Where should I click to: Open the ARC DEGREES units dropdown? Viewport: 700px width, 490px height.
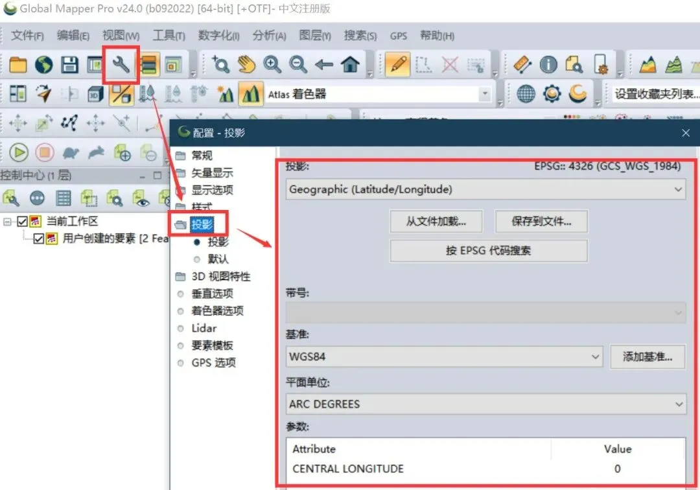pos(485,404)
